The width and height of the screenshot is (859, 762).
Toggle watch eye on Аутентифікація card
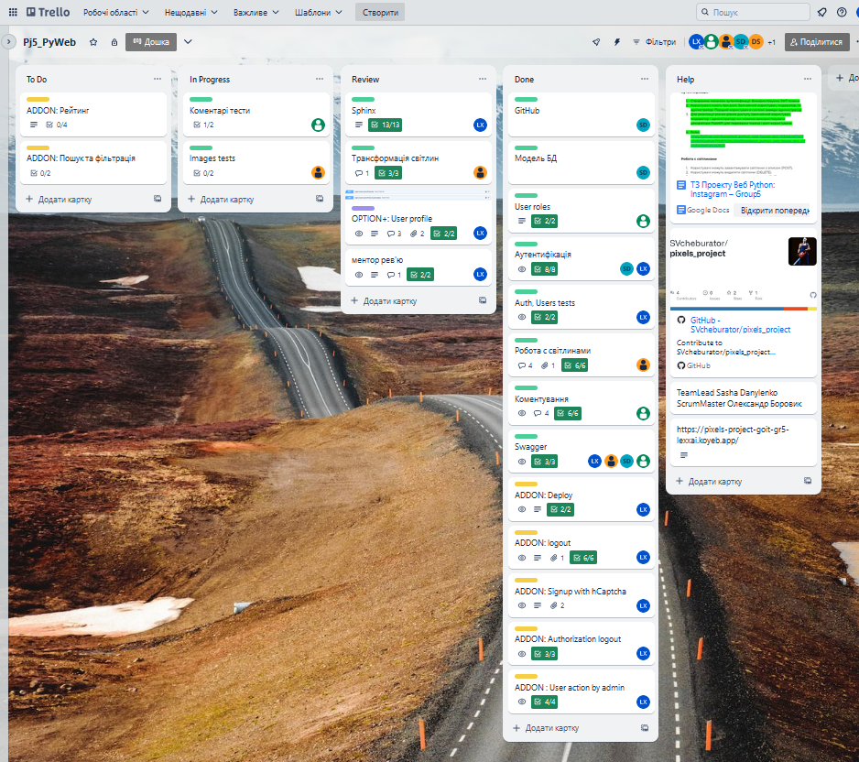[x=522, y=269]
